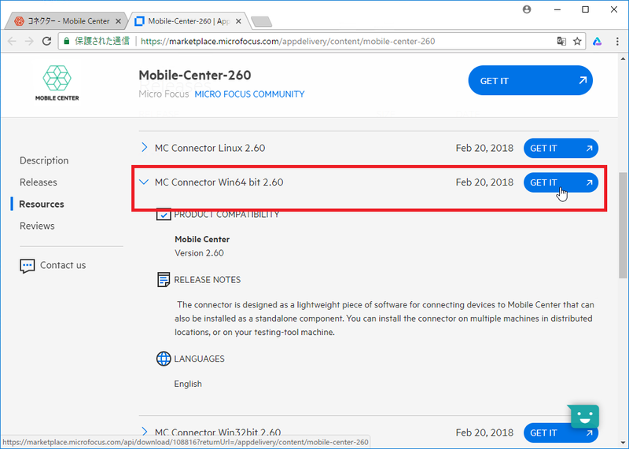The width and height of the screenshot is (629, 449).
Task: Click the Chrome user profile icon
Action: 527,9
